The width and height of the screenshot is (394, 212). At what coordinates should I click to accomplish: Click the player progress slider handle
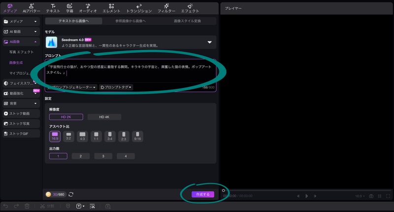click(223, 190)
